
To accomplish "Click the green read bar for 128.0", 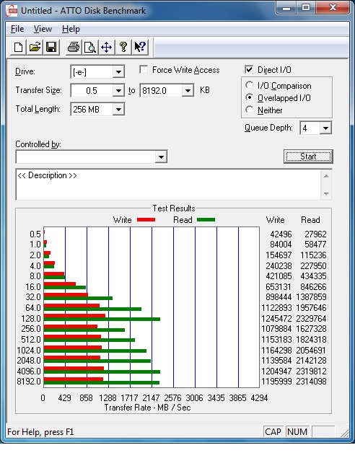I will click(102, 320).
